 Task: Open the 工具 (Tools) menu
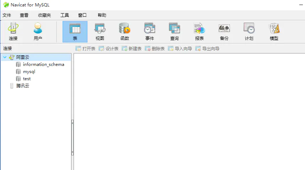point(65,15)
